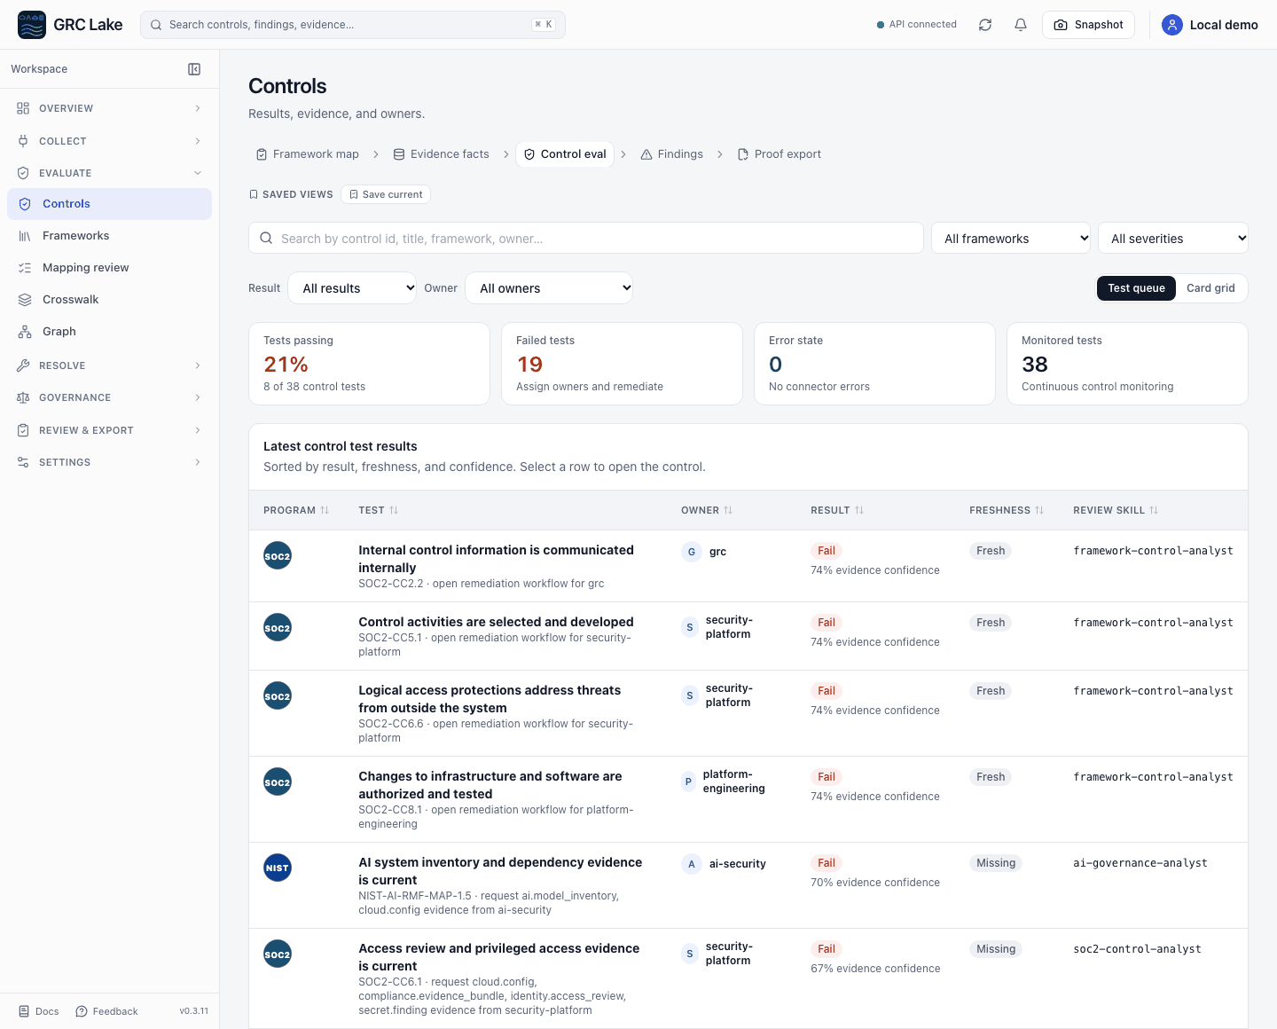Click the Snapshot button
The image size is (1277, 1029).
pyautogui.click(x=1088, y=25)
